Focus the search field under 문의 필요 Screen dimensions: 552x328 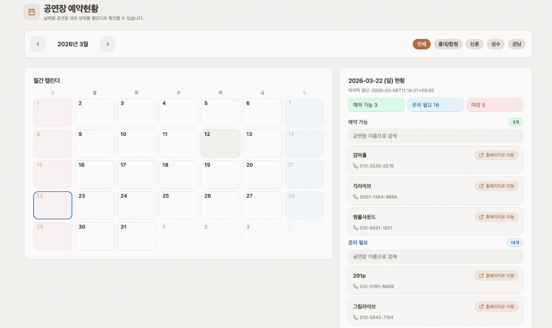point(435,256)
